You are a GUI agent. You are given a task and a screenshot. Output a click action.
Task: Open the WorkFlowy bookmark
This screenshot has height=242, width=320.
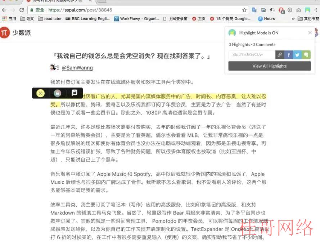point(136,19)
